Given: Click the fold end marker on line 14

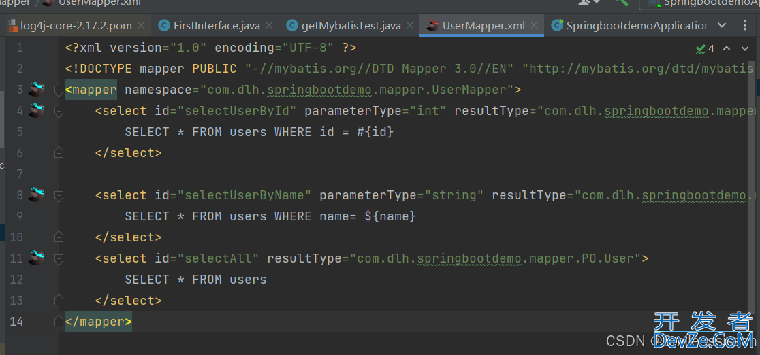Looking at the screenshot, I should click(x=59, y=322).
